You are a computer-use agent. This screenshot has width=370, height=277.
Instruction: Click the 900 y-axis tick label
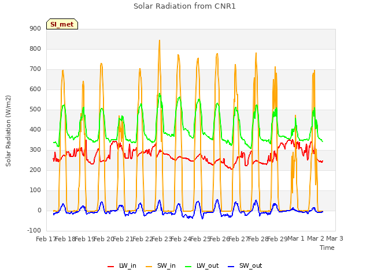(x=35, y=28)
